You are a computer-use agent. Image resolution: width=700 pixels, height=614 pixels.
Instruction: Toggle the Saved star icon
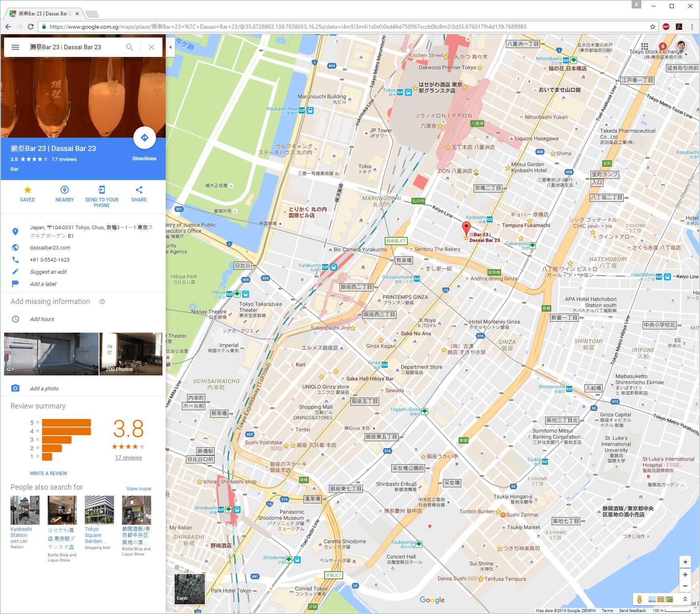27,190
